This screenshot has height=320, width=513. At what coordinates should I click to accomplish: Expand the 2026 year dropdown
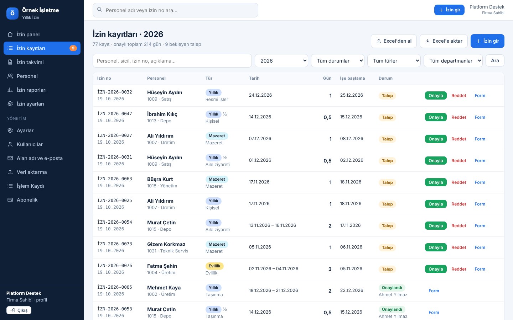[281, 61]
